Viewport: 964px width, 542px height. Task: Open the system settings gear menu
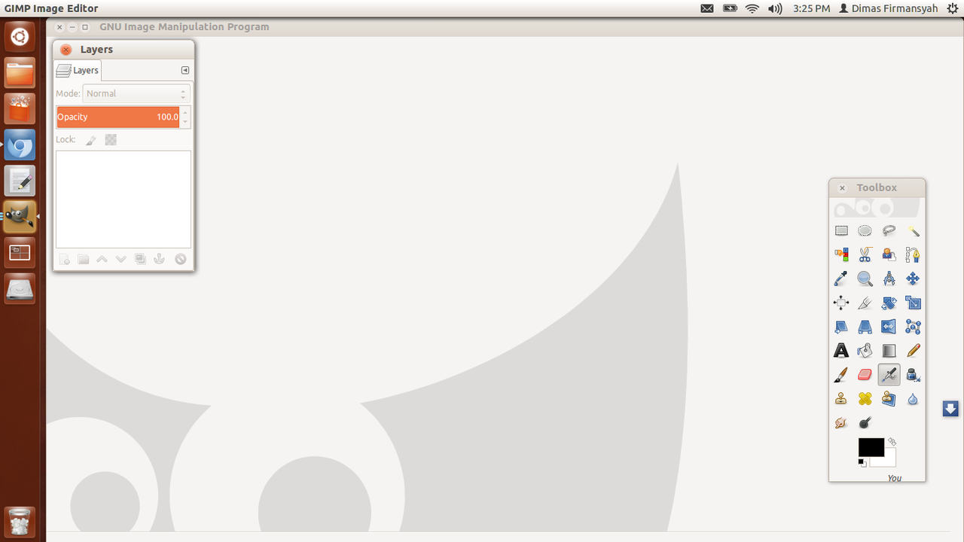[x=953, y=8]
